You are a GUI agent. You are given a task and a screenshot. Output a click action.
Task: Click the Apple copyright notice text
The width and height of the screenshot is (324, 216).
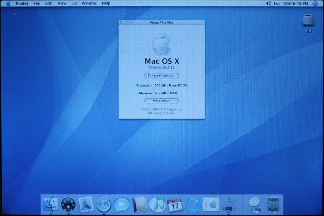click(162, 111)
